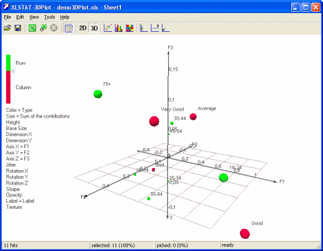Viewport: 323px width, 251px height.
Task: Click the Opacity property label
Action: click(14, 195)
